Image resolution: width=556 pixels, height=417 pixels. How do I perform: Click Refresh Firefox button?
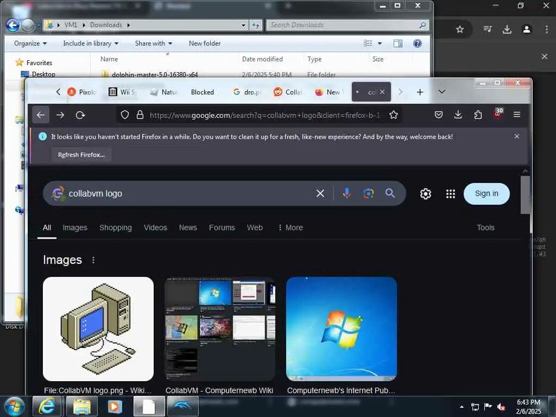pos(81,155)
